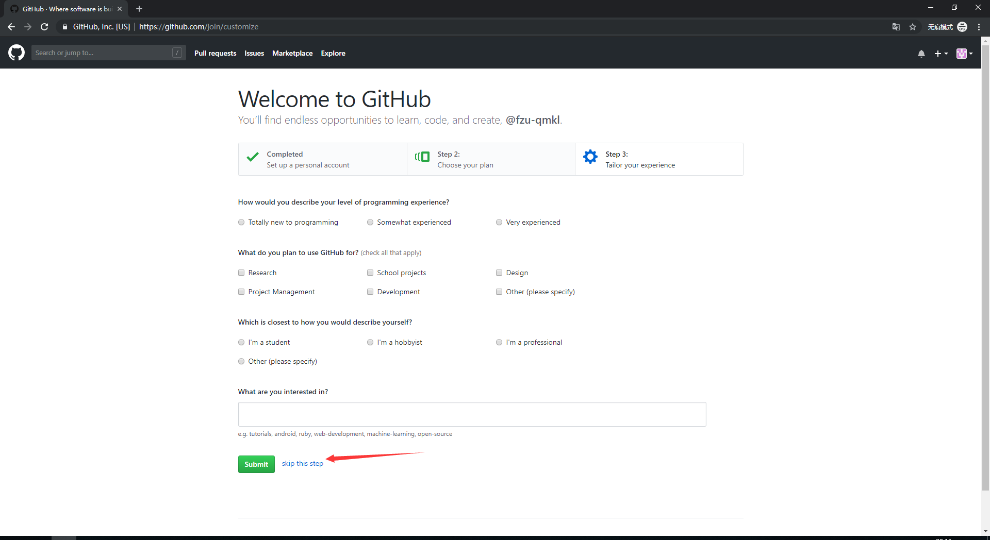This screenshot has width=990, height=540.
Task: Click the Completed green checkmark
Action: [253, 157]
